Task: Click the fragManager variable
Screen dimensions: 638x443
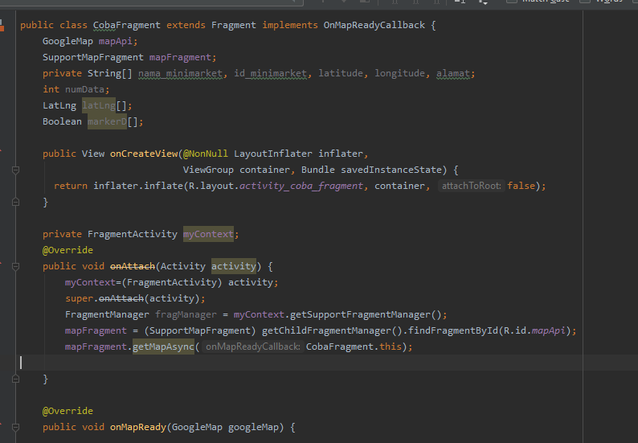Action: [186, 314]
